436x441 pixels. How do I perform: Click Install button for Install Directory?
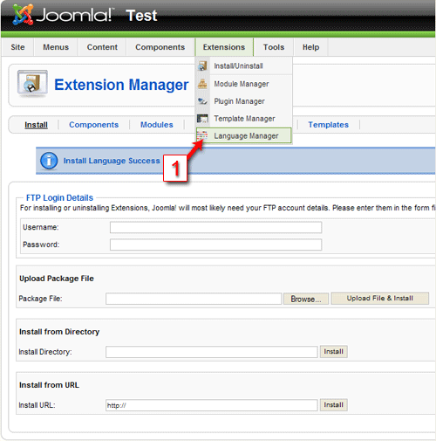tap(334, 352)
